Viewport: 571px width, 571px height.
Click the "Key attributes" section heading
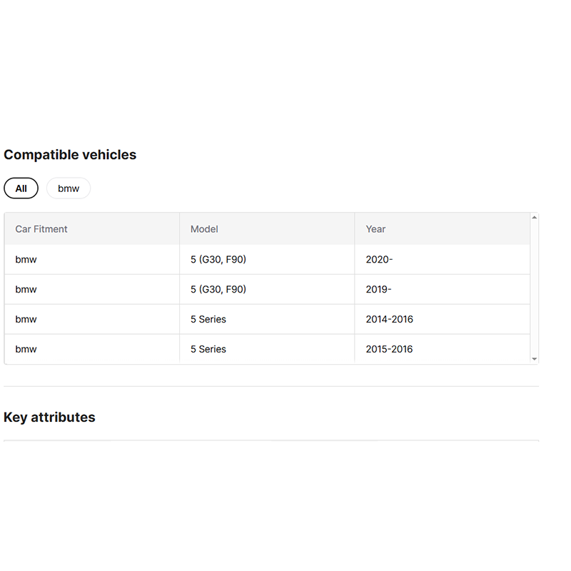tap(49, 418)
